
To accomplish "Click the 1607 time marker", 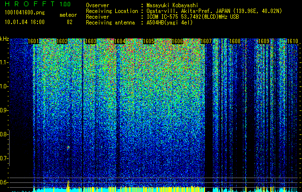I will coord(206,41).
